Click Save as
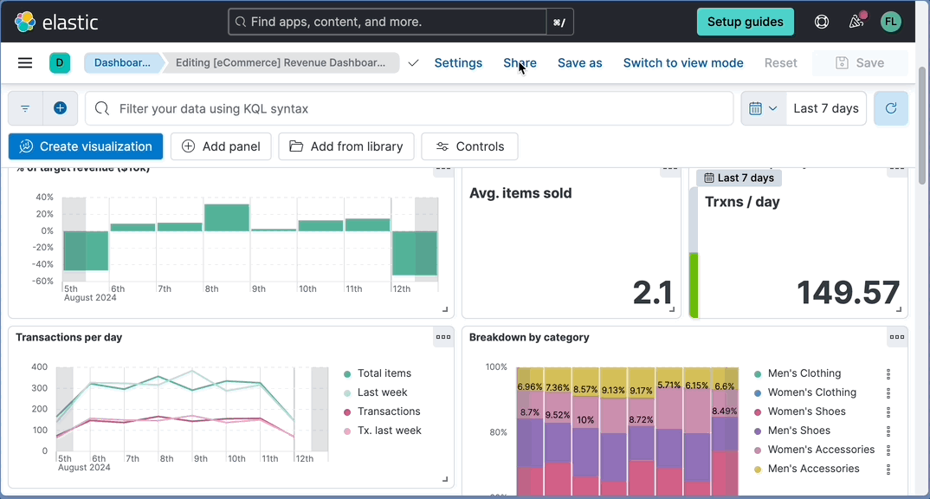The height and width of the screenshot is (499, 930). coord(579,63)
